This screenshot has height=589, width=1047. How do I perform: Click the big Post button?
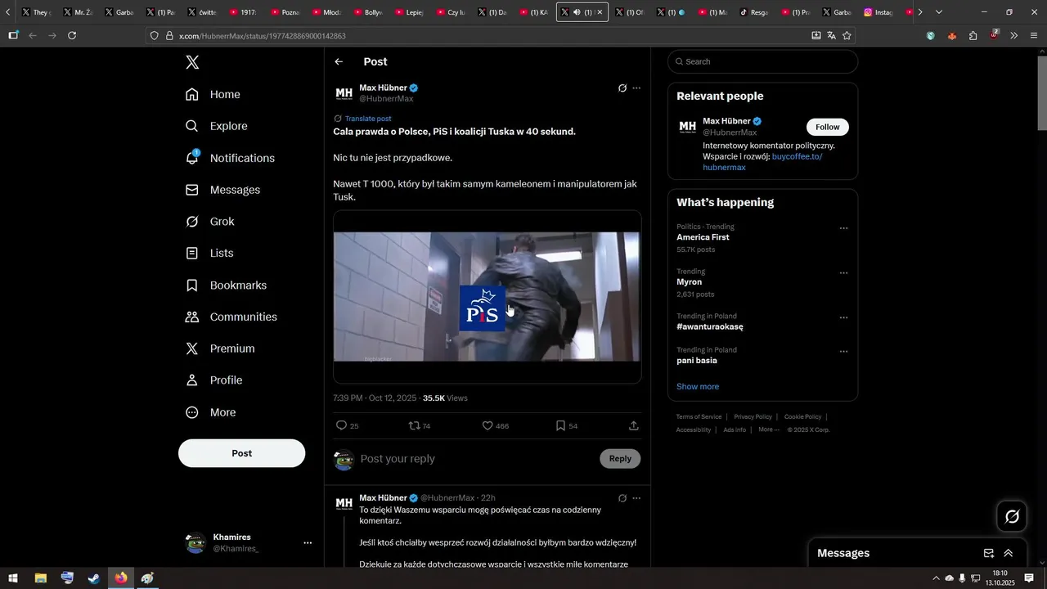pyautogui.click(x=241, y=453)
